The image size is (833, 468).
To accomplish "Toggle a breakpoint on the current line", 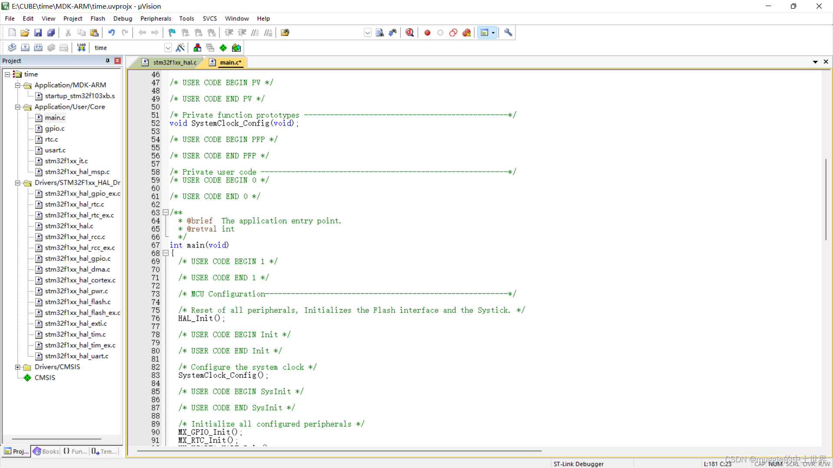I will click(427, 32).
